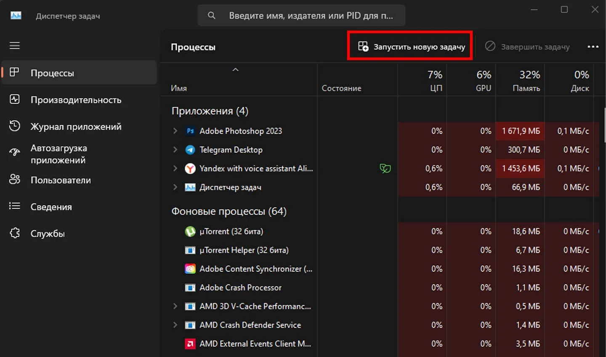The image size is (606, 357).
Task: Click the 1 453,6 МБ memory cell
Action: pyautogui.click(x=521, y=168)
